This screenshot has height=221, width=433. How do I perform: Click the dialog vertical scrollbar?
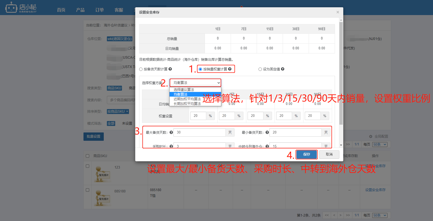tap(341, 73)
